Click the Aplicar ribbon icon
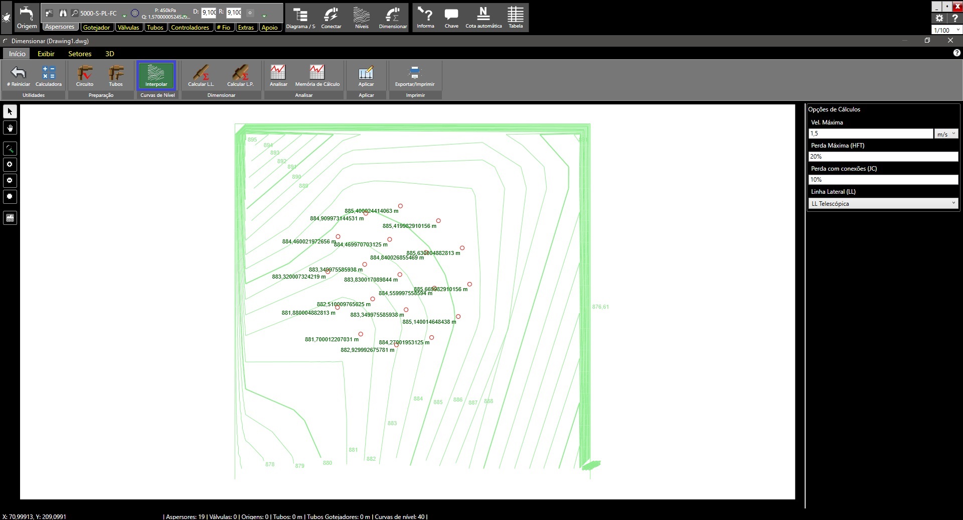 tap(366, 76)
